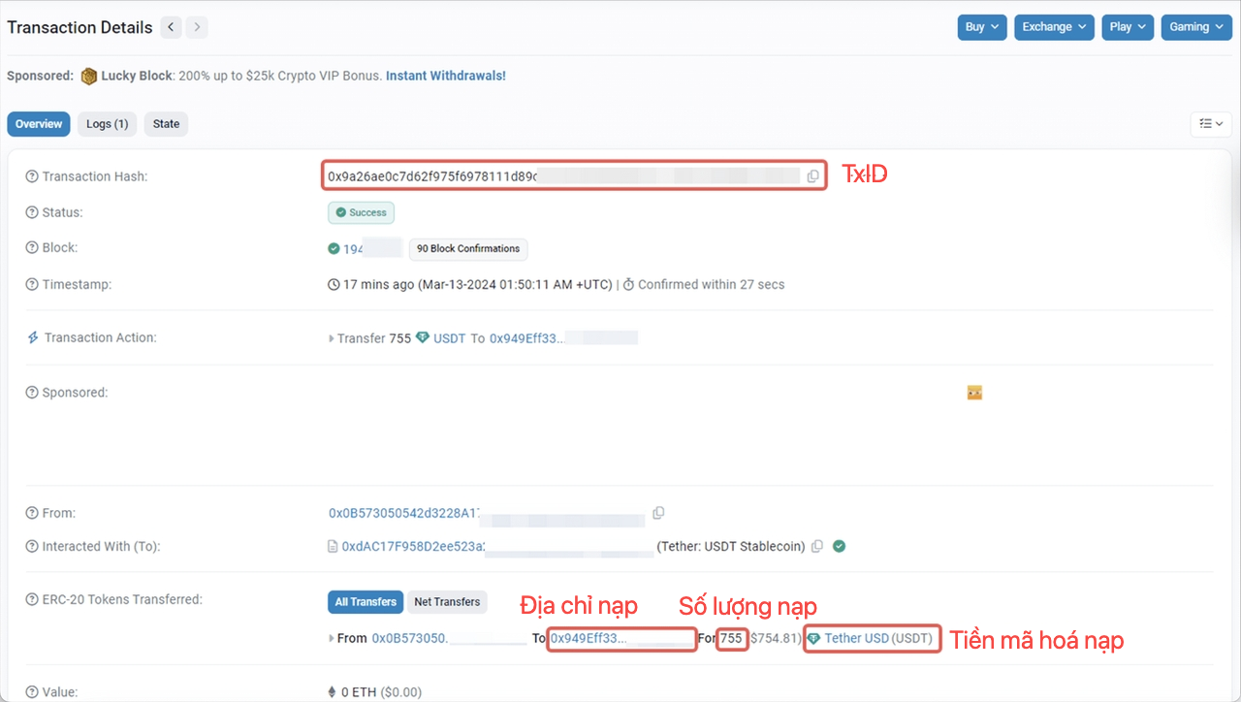Click the Success status badge
The width and height of the screenshot is (1241, 702).
point(361,212)
